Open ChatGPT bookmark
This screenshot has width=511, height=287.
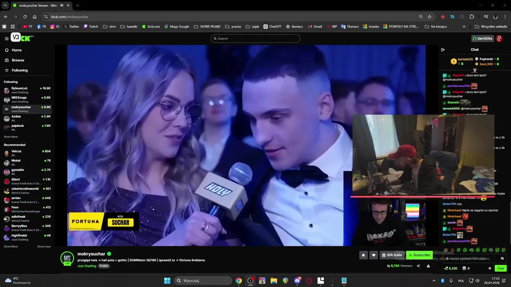273,27
